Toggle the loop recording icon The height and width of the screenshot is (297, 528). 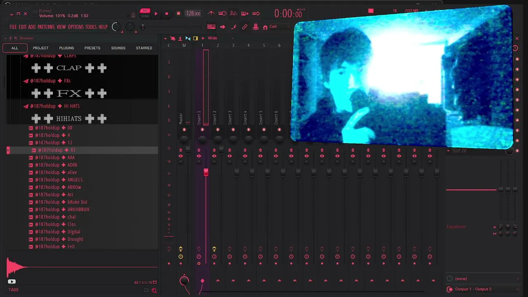(255, 13)
